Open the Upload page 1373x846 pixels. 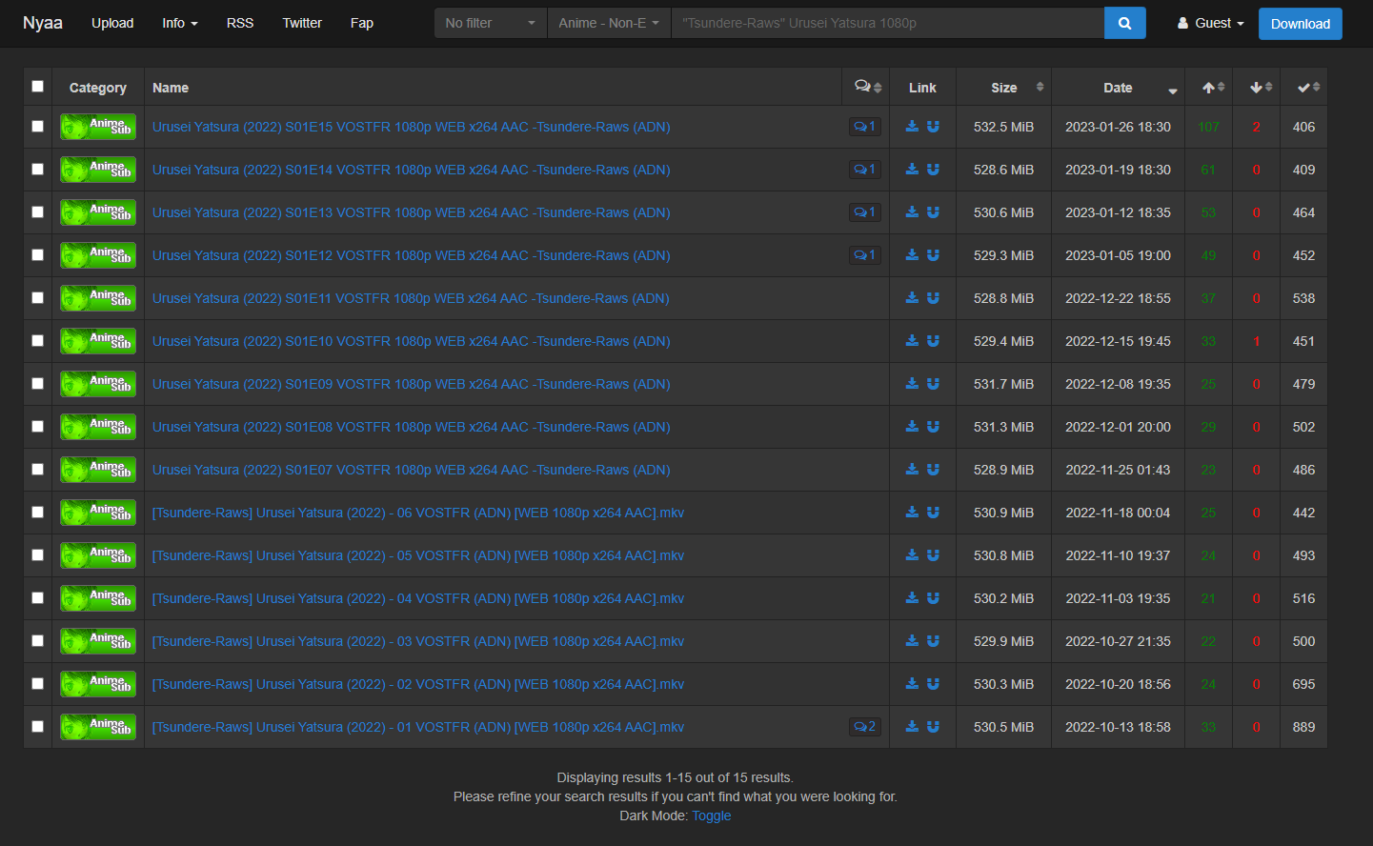click(x=112, y=23)
